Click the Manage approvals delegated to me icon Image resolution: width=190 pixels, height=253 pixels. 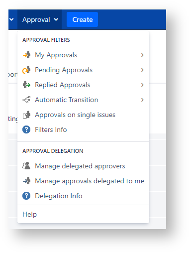[x=26, y=181]
